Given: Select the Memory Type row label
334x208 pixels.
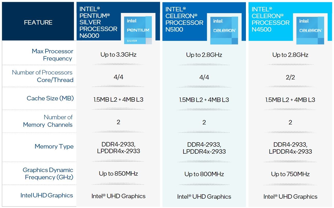Looking at the screenshot, I should coord(54,146).
